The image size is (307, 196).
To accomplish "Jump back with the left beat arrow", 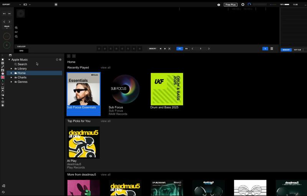I will [x=4, y=22].
